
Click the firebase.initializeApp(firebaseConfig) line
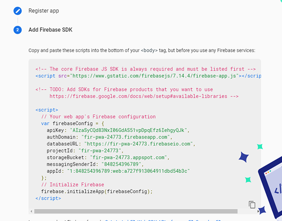(96, 191)
